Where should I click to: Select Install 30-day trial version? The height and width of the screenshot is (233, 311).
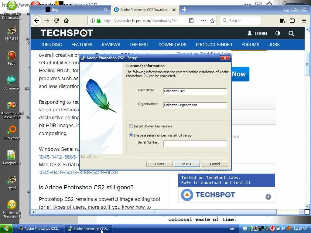tap(150, 126)
